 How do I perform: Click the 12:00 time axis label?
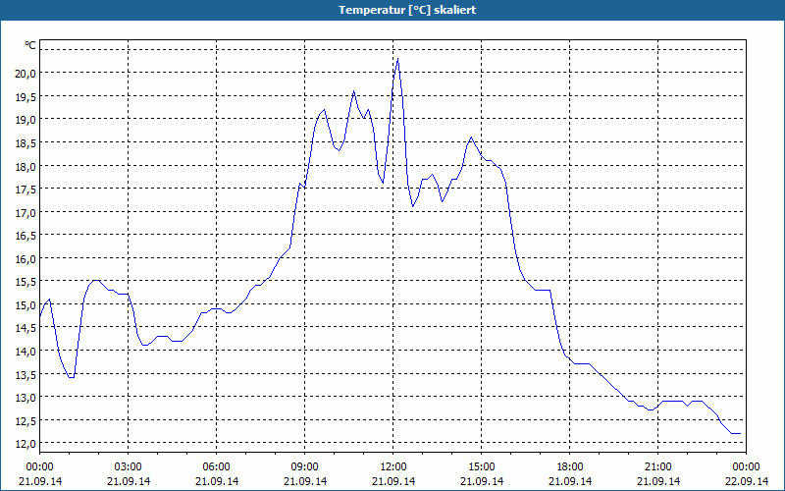click(x=393, y=467)
